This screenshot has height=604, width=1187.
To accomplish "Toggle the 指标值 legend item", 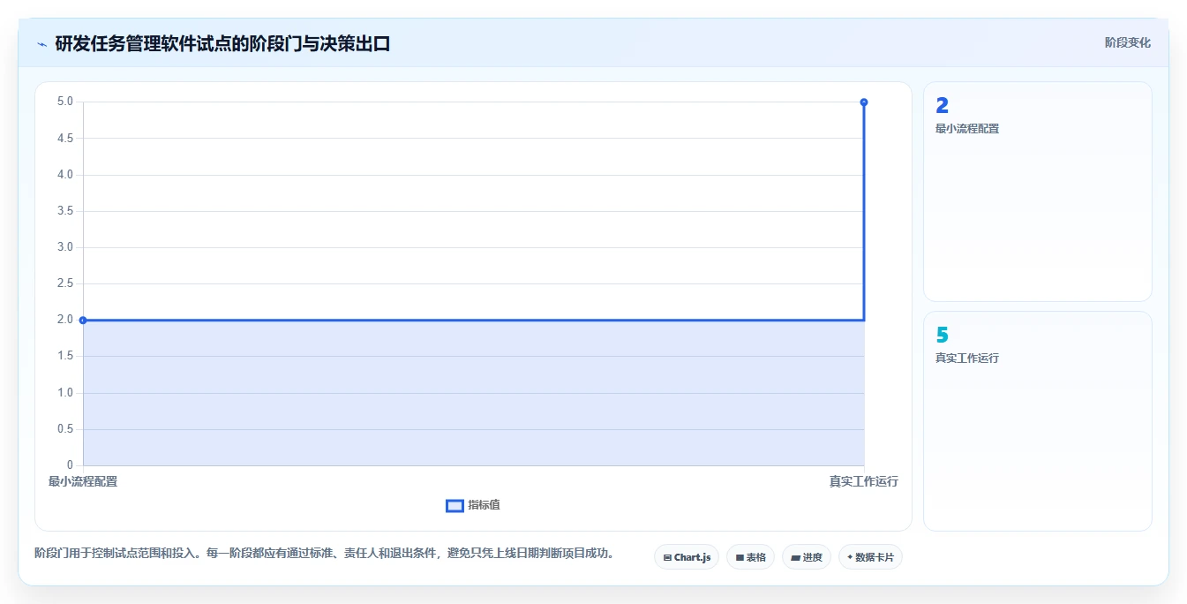I will (473, 505).
